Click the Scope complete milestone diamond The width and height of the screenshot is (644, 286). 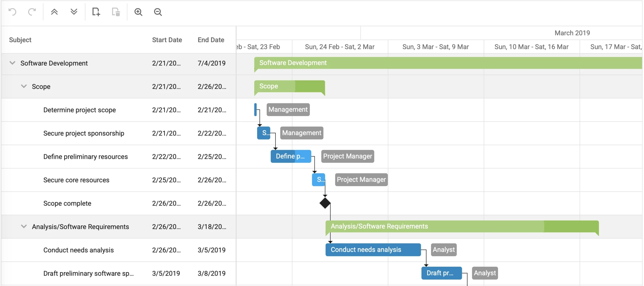pos(325,203)
